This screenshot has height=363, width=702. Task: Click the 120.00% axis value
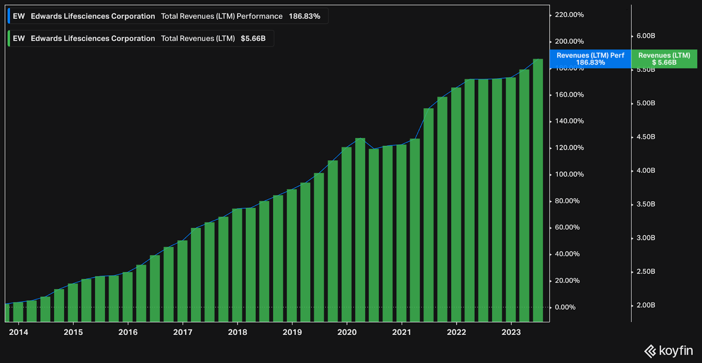pyautogui.click(x=569, y=148)
